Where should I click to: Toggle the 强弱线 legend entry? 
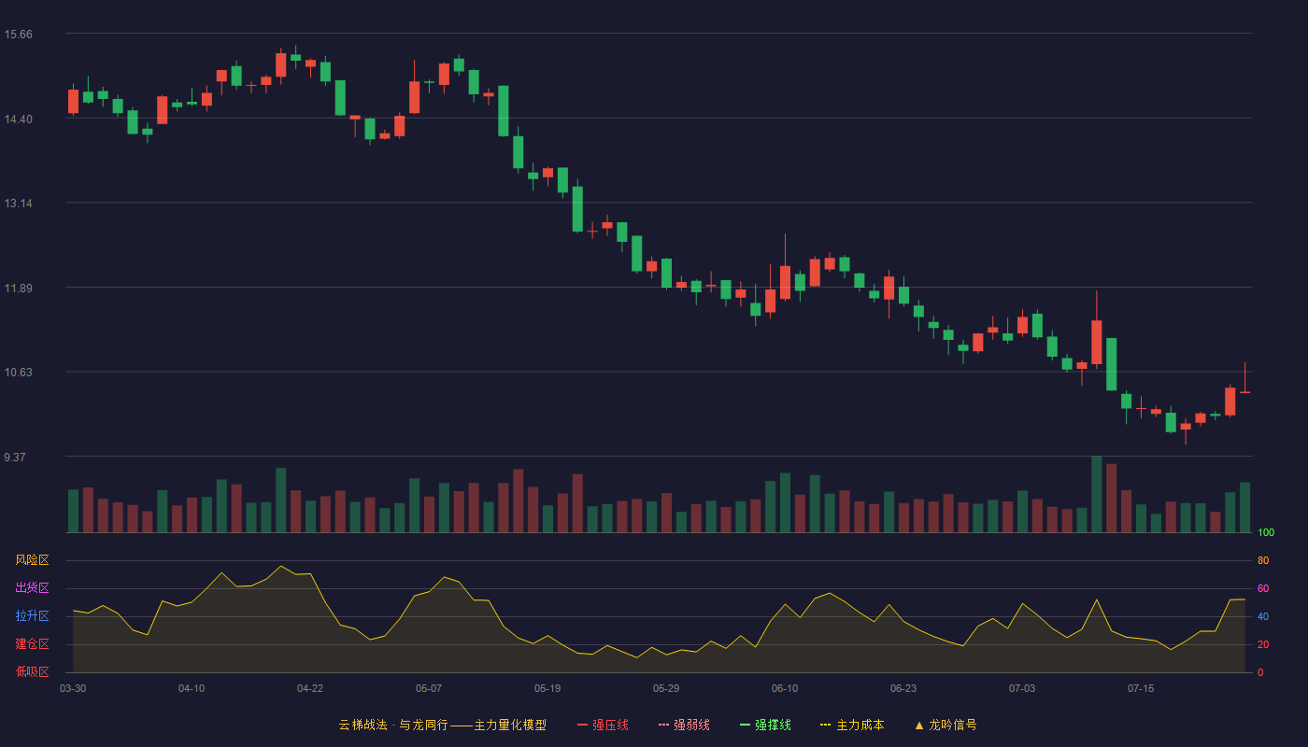click(x=684, y=725)
